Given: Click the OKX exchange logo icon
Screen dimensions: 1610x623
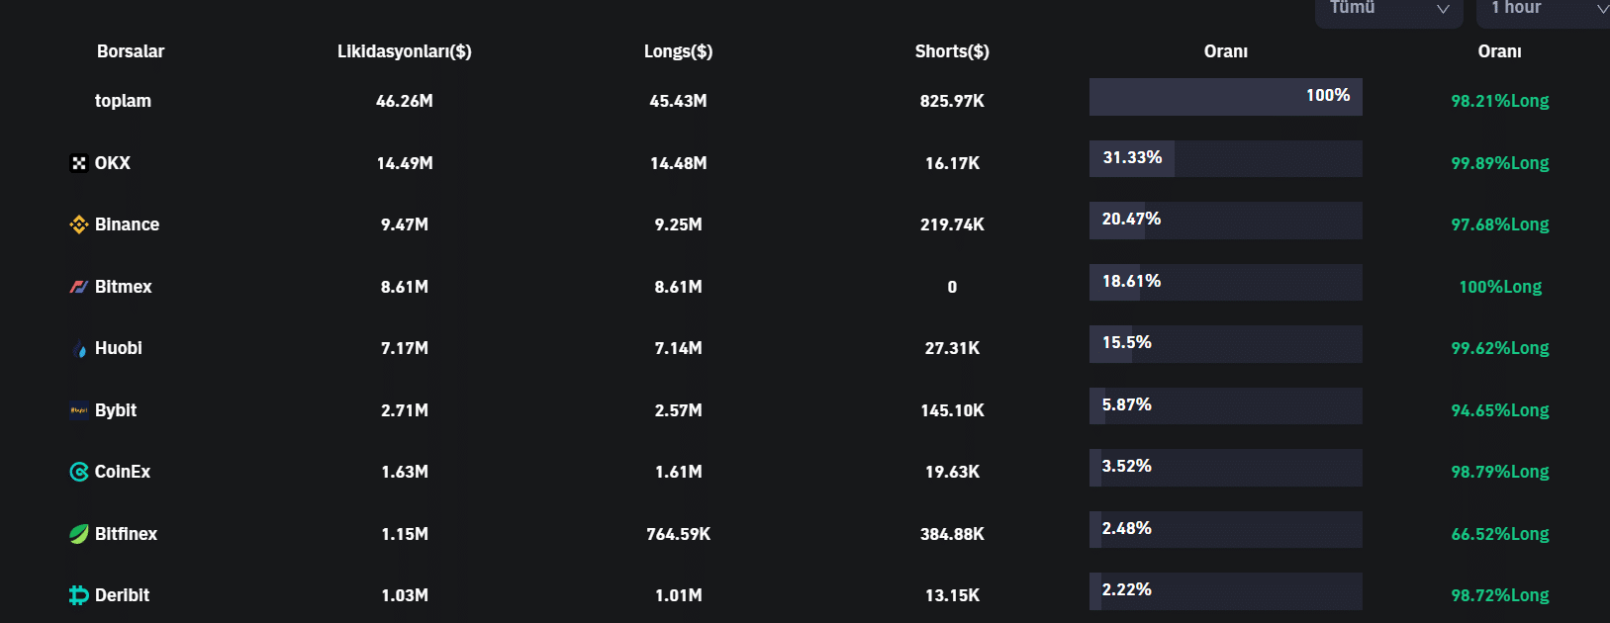Looking at the screenshot, I should pos(79,163).
